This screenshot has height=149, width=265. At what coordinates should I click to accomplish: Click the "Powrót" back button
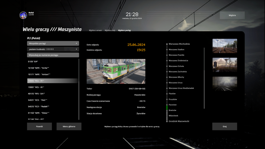pos(39,126)
